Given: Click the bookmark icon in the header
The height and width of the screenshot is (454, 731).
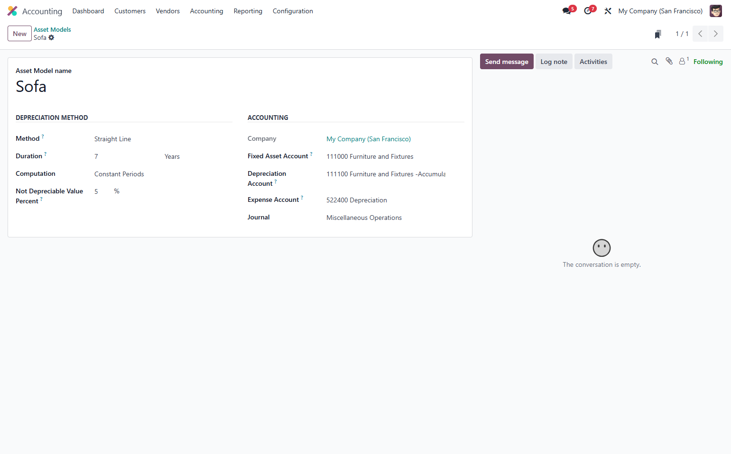Looking at the screenshot, I should click(x=658, y=34).
